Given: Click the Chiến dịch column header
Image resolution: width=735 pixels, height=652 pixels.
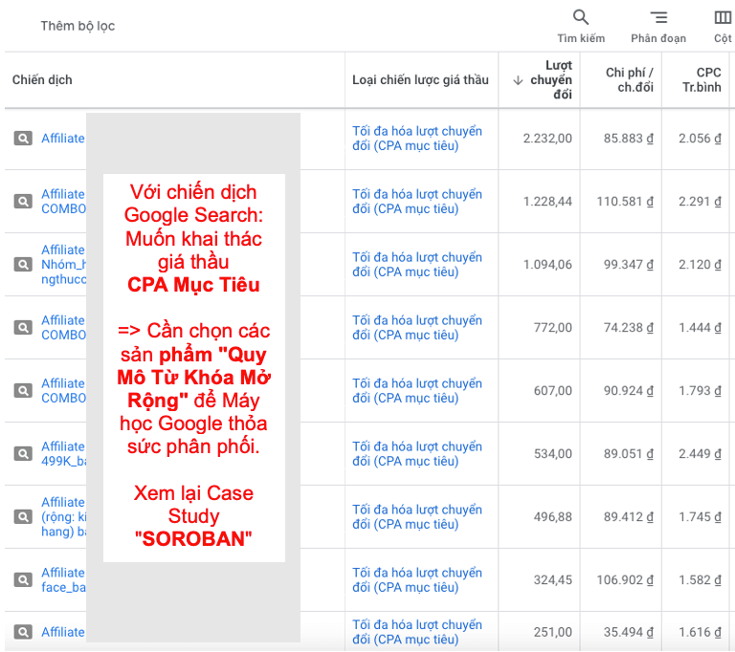Looking at the screenshot, I should point(42,80).
